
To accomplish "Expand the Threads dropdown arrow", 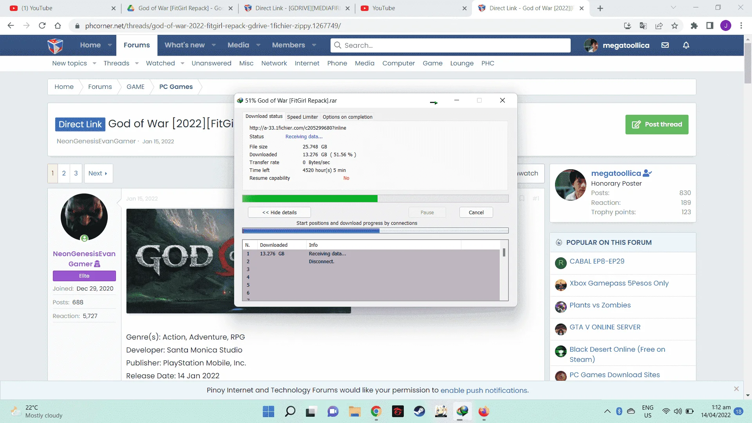I will click(x=137, y=63).
